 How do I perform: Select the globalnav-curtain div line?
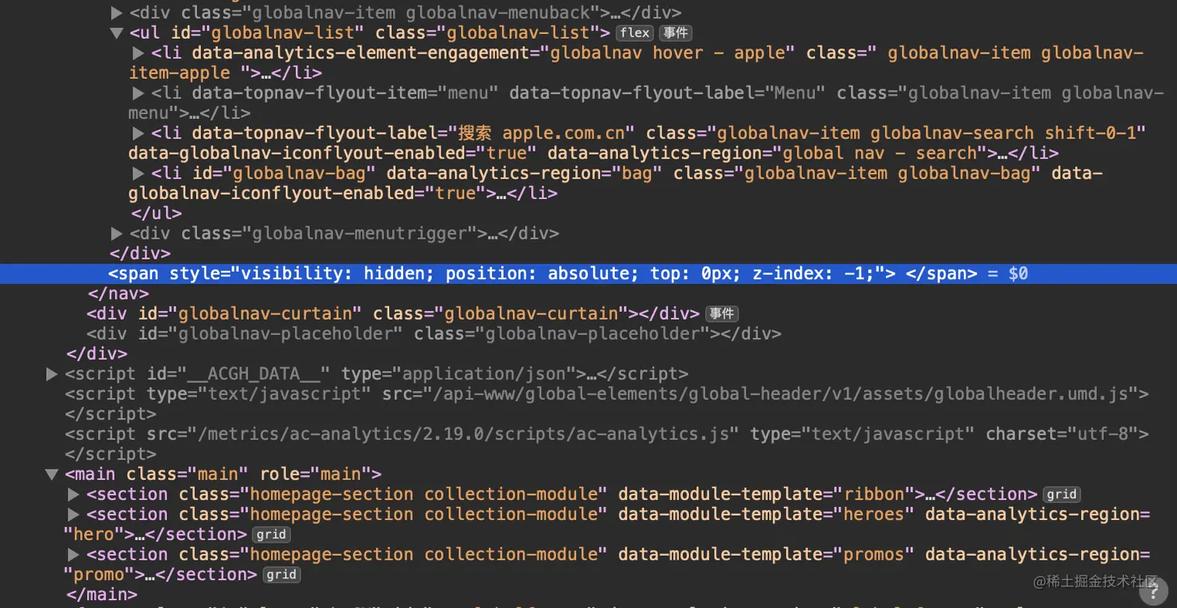pos(393,313)
